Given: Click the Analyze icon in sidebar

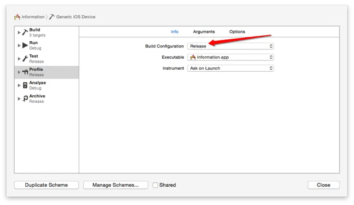Looking at the screenshot, I should point(25,86).
